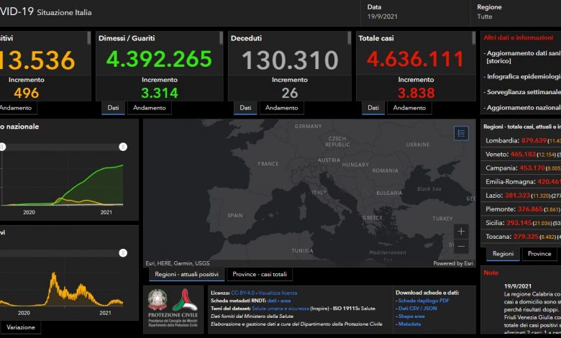Zoom in on the map
The height and width of the screenshot is (338, 561).
coord(461,232)
